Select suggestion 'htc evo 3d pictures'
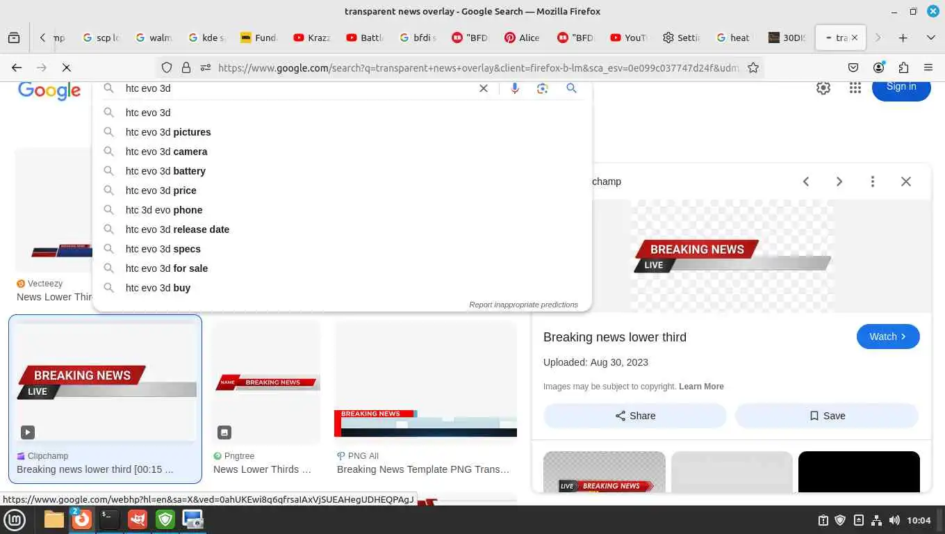The image size is (945, 534). click(x=342, y=132)
